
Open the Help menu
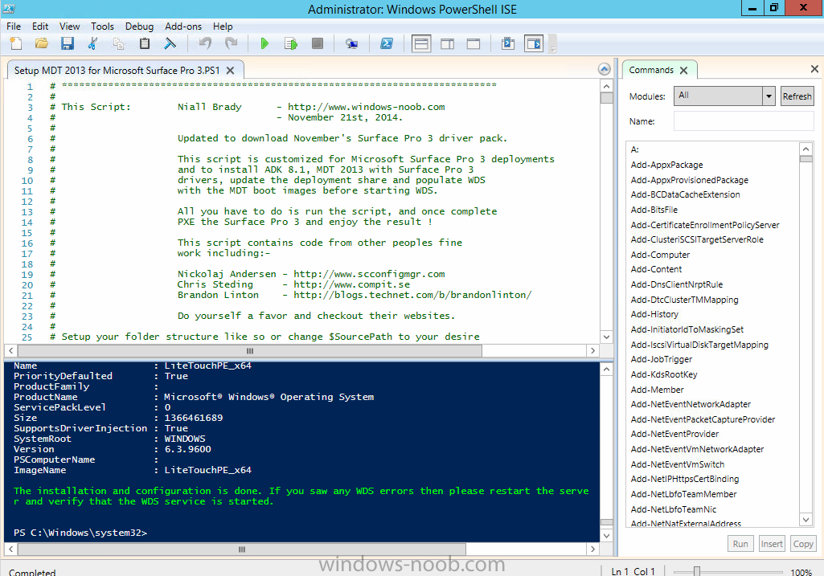[223, 27]
